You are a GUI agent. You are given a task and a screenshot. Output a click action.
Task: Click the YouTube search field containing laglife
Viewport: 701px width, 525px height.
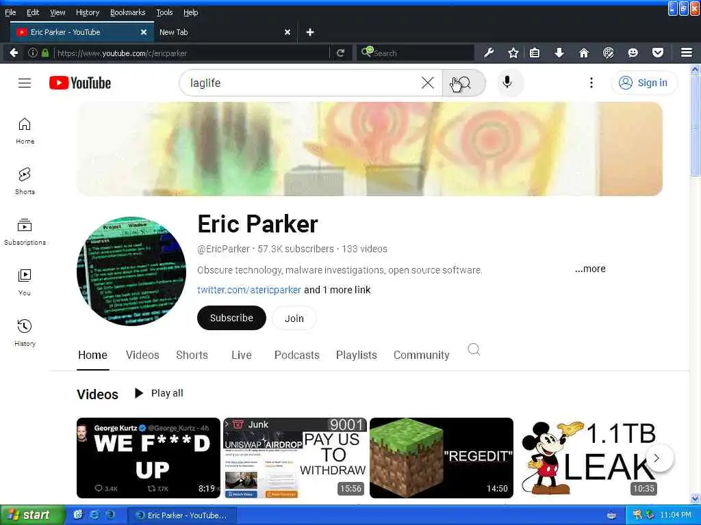coord(304,83)
